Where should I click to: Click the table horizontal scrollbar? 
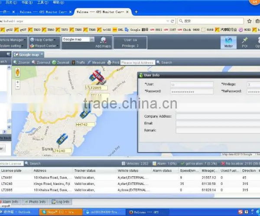[x=107, y=196]
